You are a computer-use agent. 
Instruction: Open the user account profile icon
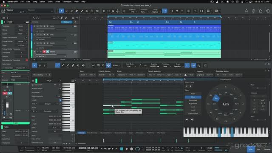(x=246, y=11)
